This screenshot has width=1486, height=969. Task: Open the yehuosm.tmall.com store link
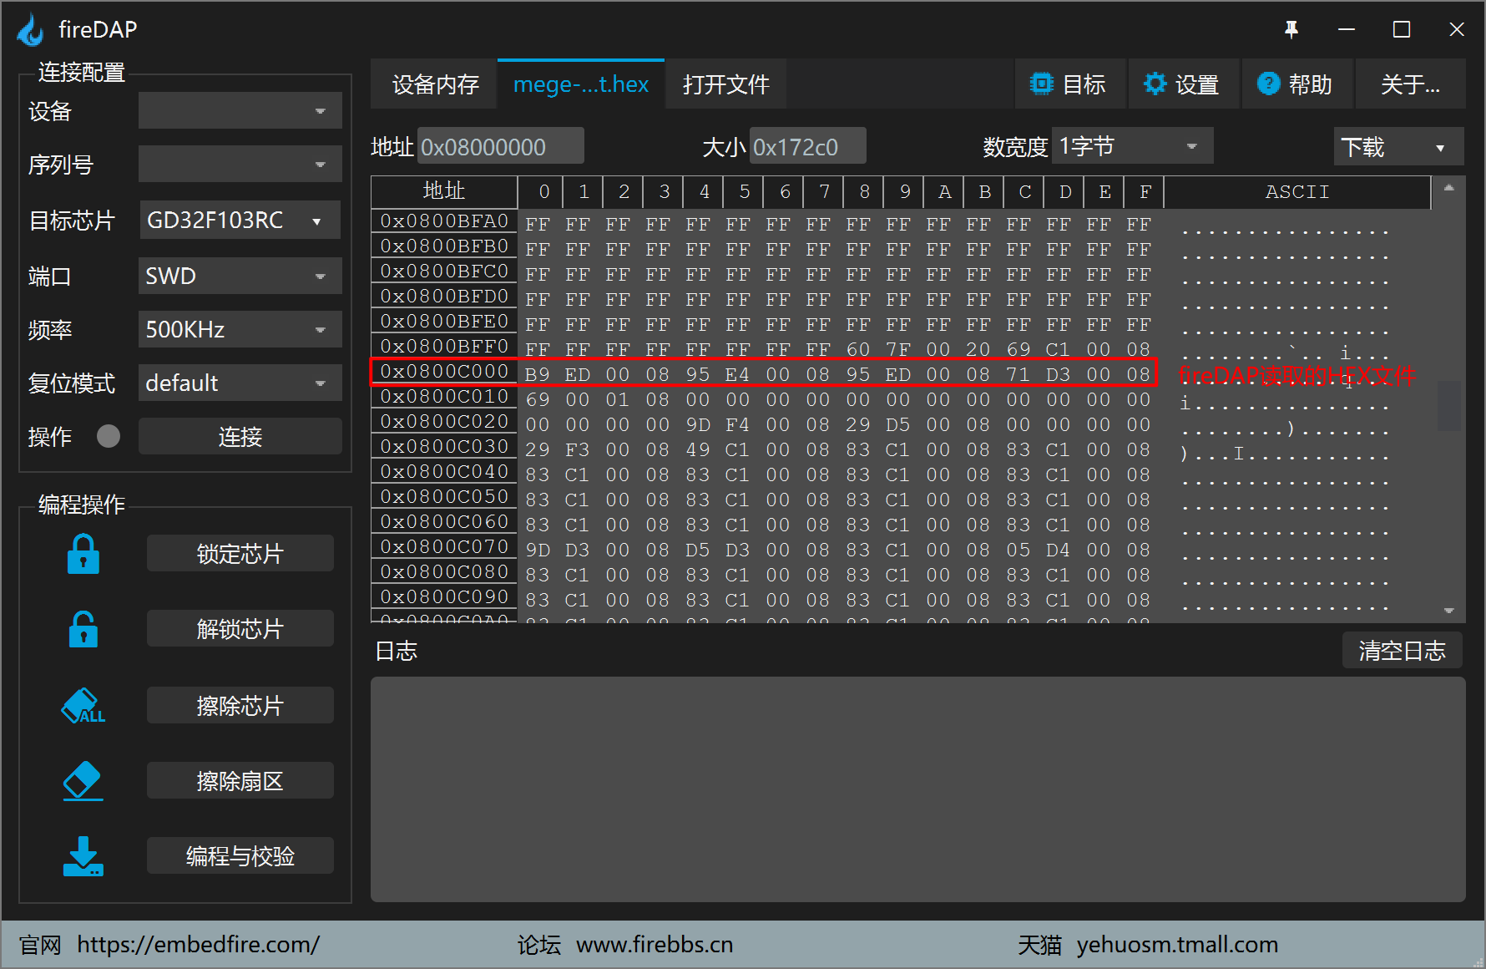click(1177, 945)
